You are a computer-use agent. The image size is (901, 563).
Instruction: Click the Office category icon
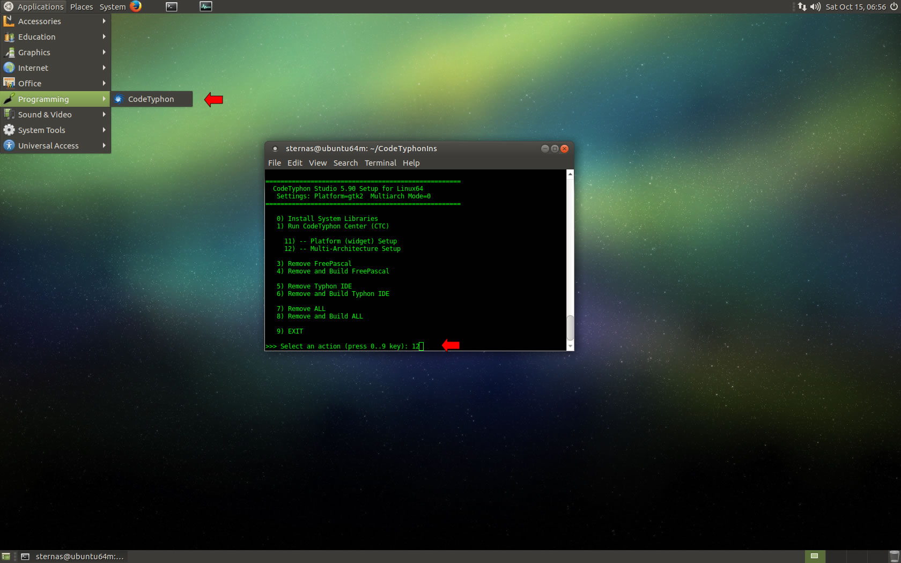(9, 83)
